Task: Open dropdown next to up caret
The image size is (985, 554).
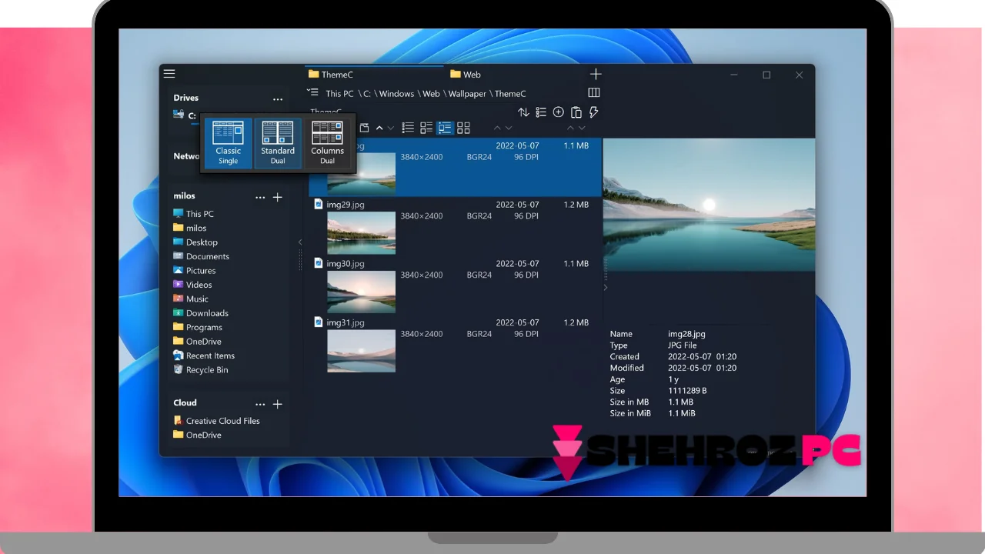Action: pyautogui.click(x=391, y=128)
